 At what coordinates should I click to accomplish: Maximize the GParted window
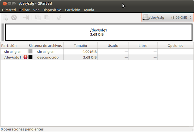(x=14, y=3)
